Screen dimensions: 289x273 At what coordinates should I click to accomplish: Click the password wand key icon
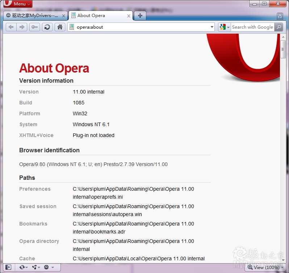point(34,27)
